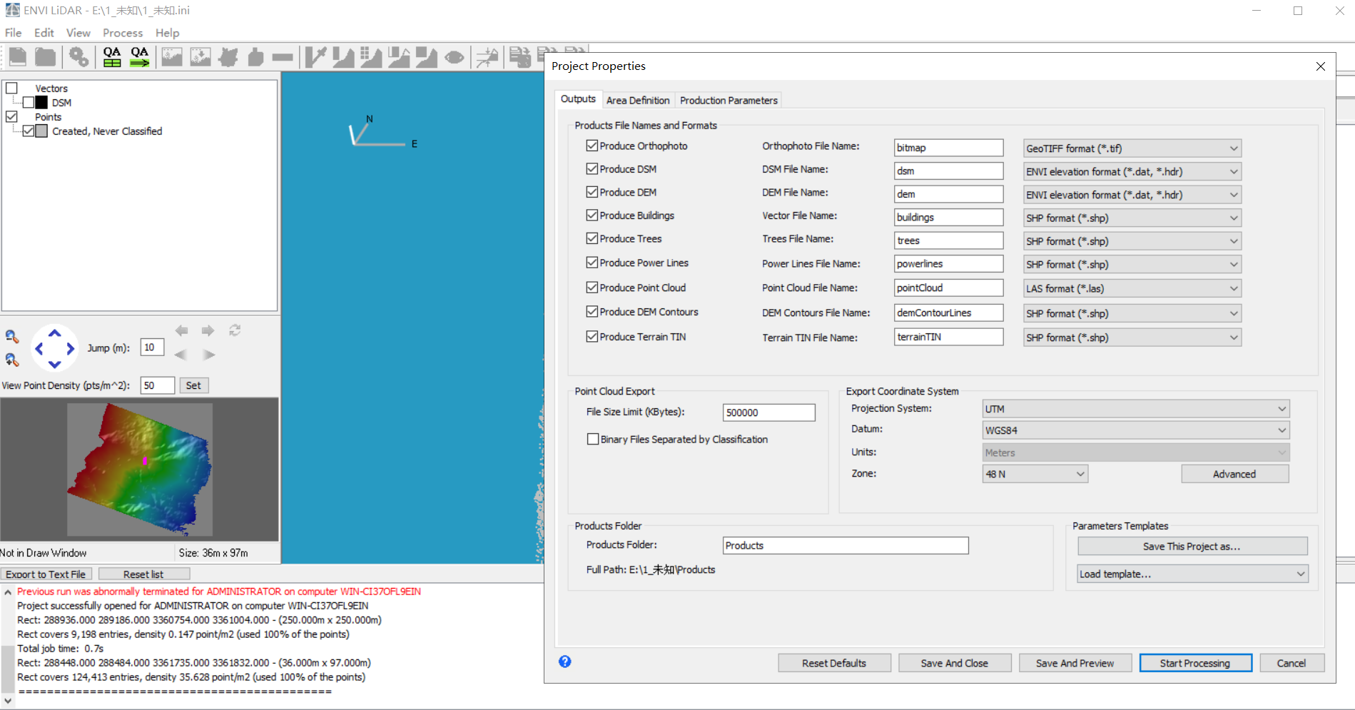Pan the view down with blue arrow
Screen dimensions: 1355x710
(55, 364)
